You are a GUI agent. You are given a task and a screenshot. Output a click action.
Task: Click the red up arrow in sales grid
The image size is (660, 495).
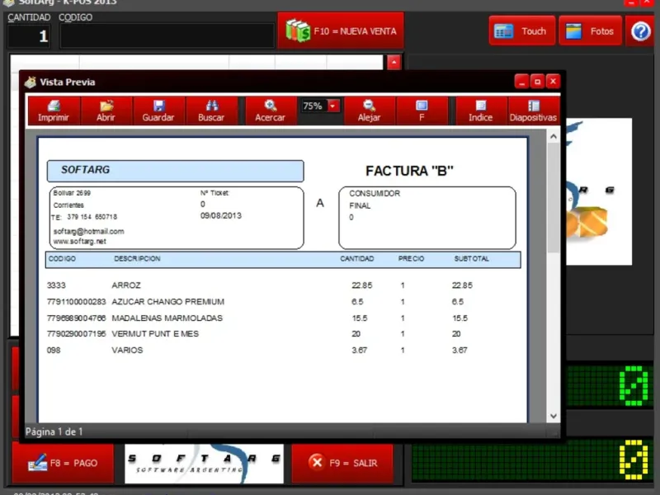tap(394, 63)
